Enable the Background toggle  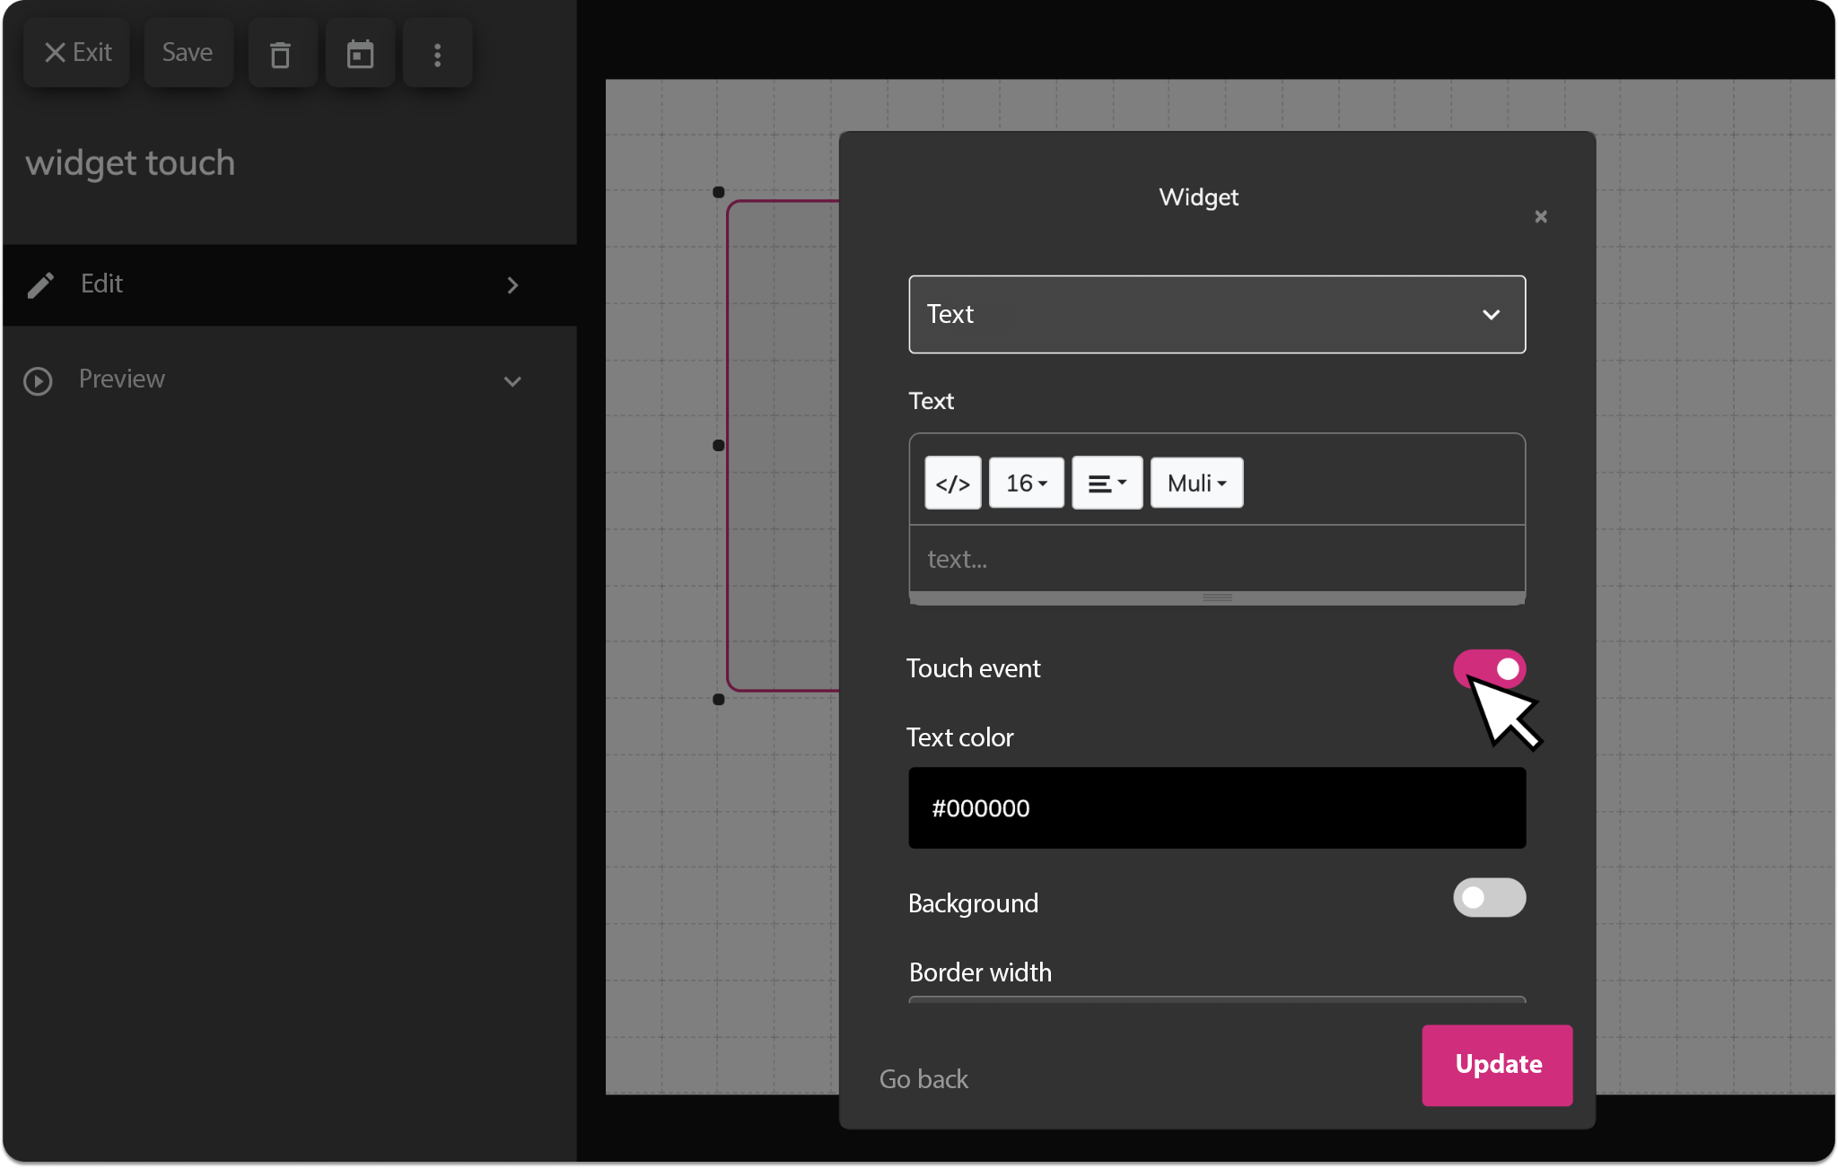point(1489,897)
